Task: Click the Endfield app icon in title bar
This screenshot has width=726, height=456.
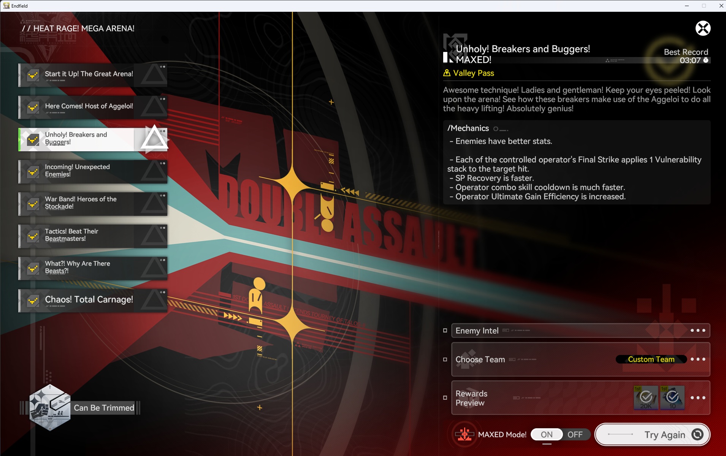Action: coord(6,6)
